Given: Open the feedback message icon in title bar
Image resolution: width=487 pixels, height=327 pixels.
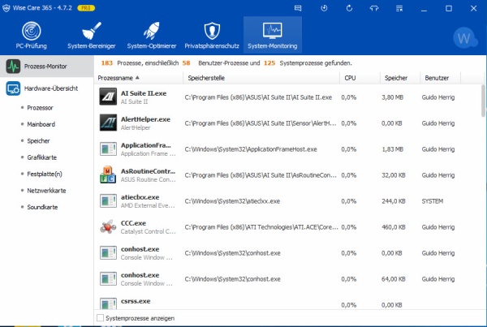Looking at the screenshot, I should pos(298,8).
